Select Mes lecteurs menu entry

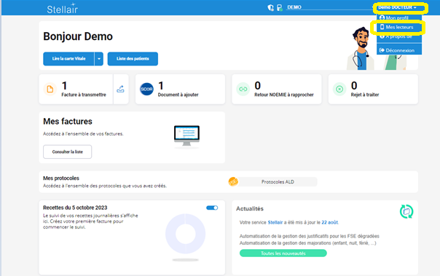[399, 27]
